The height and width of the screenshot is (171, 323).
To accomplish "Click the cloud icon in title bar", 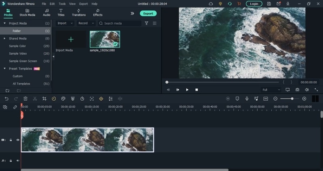I will [211, 4].
